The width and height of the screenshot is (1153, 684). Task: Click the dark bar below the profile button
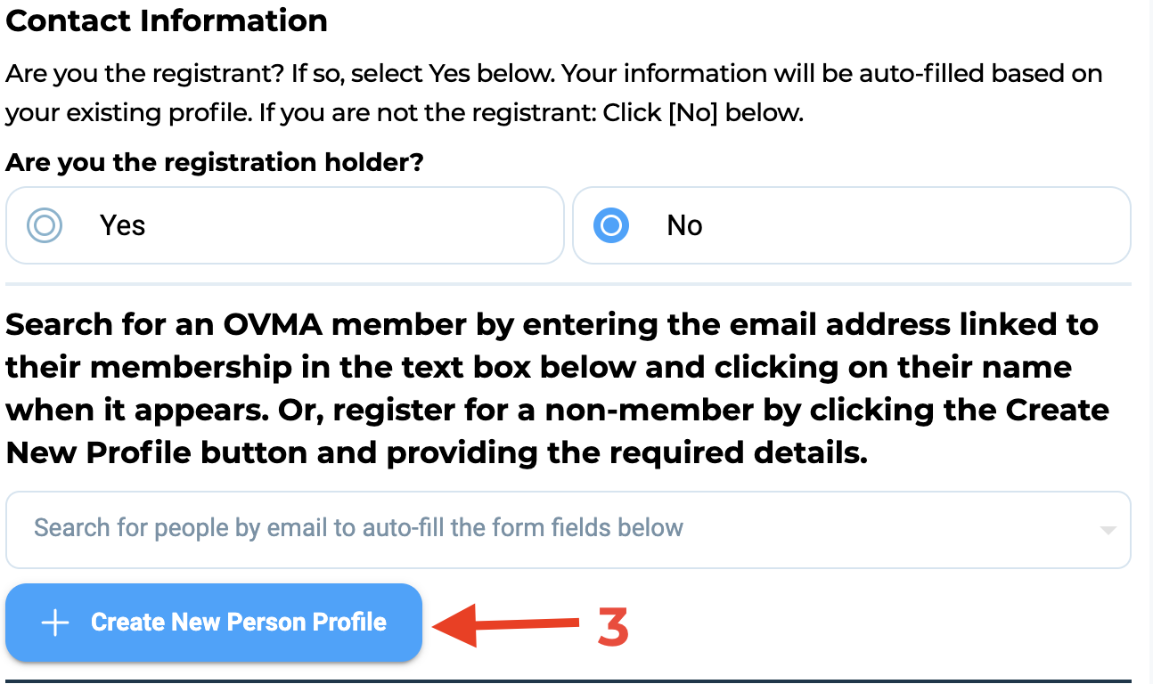tap(568, 681)
